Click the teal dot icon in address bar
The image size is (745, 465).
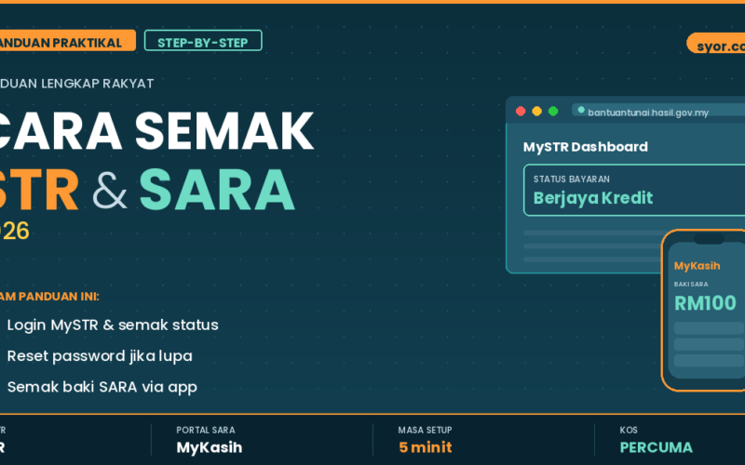[x=580, y=110]
